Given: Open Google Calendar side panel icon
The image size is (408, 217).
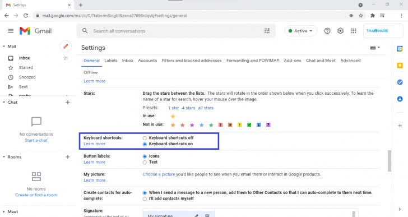Looking at the screenshot, I should pos(400,49).
